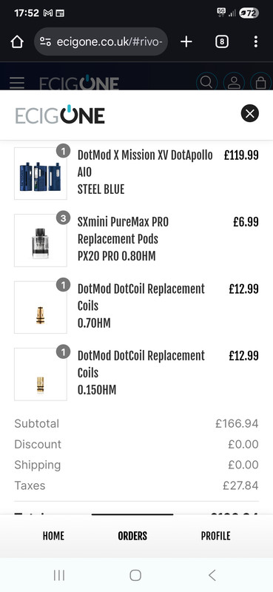
Task: Open the tab switcher showing 8 tabs
Action: coord(222,41)
